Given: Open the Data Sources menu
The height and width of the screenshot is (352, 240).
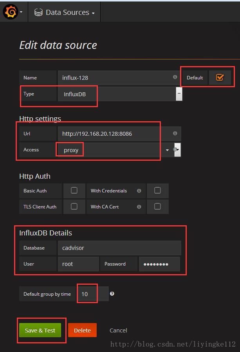Looking at the screenshot, I should (x=64, y=13).
